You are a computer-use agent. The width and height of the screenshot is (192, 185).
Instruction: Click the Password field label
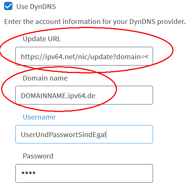click(x=38, y=156)
